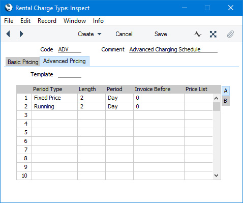Switch to the Basic Pricing tab

tap(23, 62)
